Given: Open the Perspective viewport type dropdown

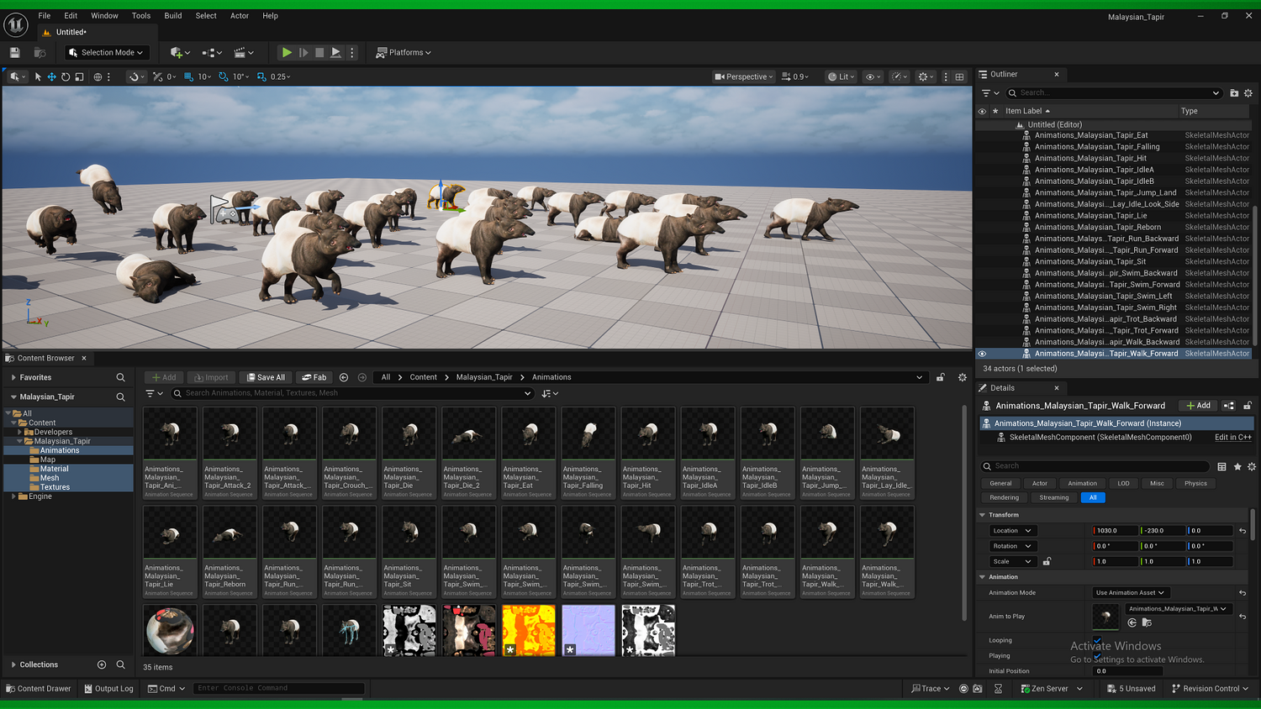Looking at the screenshot, I should [744, 76].
